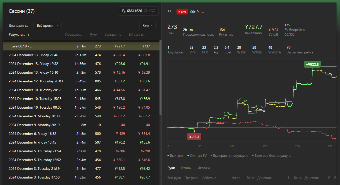Select session December 3, Tuesday 21:39
Image resolution: width=340 pixels, height=185 pixels.
[x=81, y=169]
